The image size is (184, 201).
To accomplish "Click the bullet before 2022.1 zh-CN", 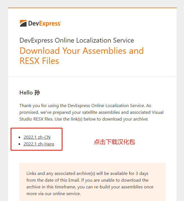I will pos(19,137).
